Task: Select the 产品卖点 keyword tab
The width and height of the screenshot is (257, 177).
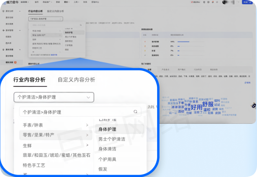Action: click(165, 69)
